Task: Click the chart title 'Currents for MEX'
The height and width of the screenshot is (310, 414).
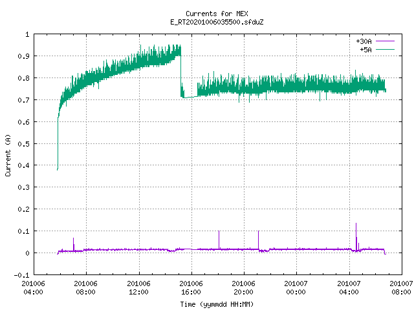Action: coord(217,14)
